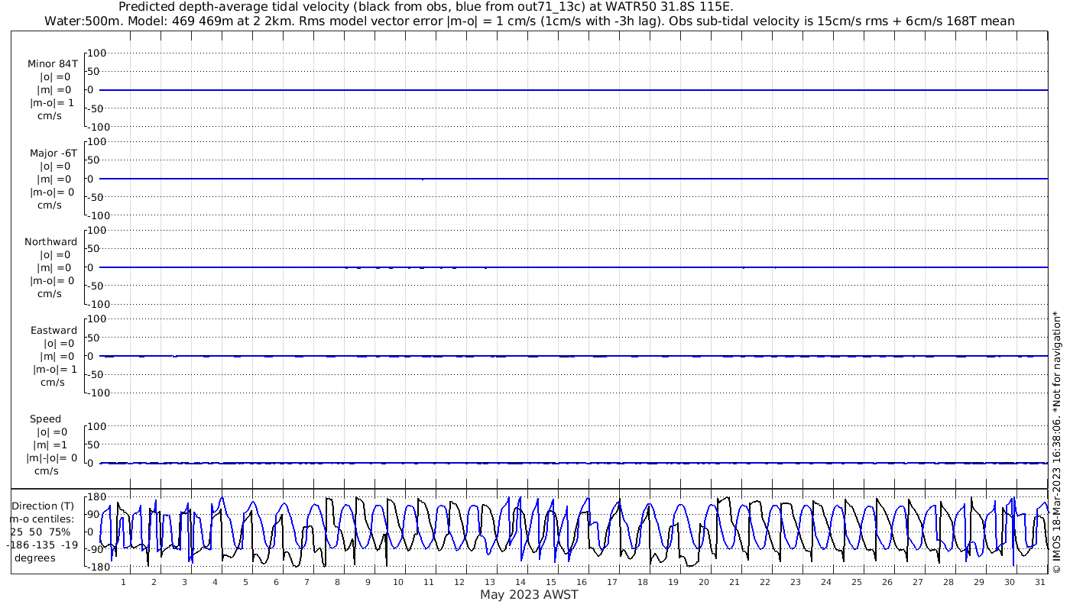The image size is (1070, 611).
Task: Select the Eastward panel label
Action: [53, 330]
